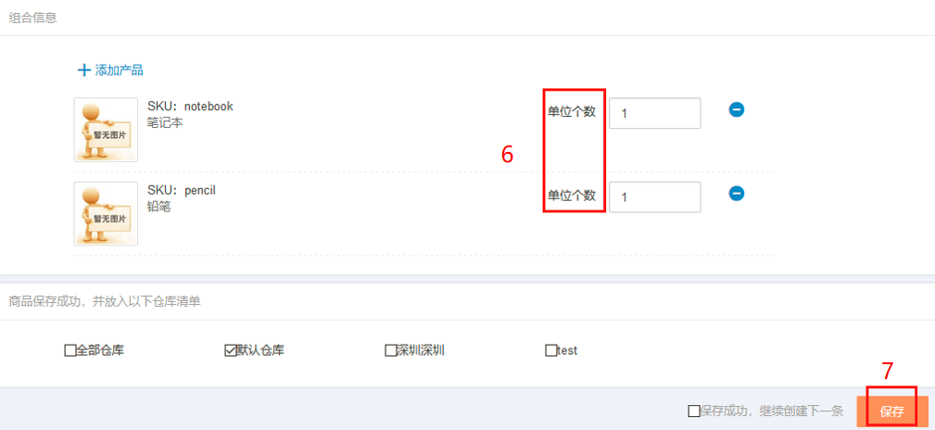Click the orange 保存 button
The width and height of the screenshot is (935, 430).
(x=892, y=411)
